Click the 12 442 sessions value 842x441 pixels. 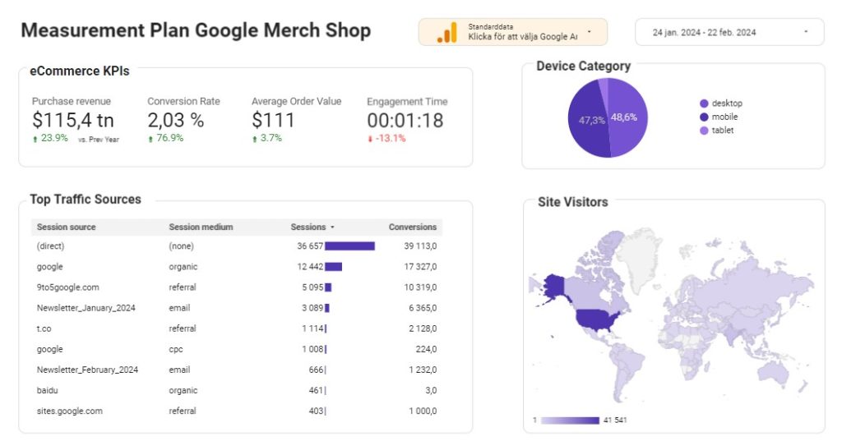(310, 267)
